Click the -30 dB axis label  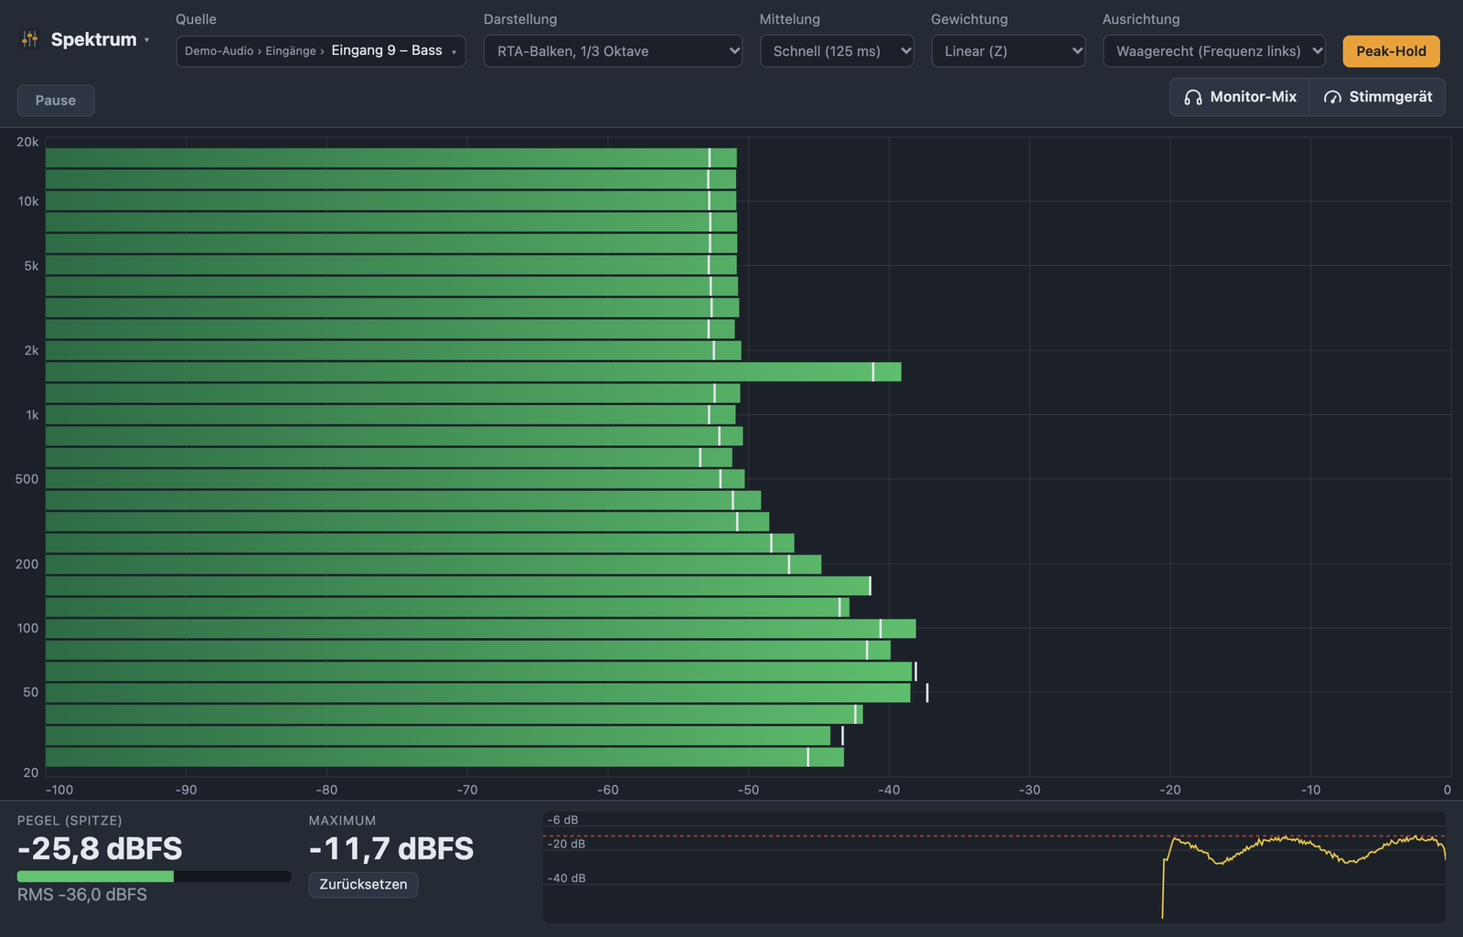coord(1030,790)
